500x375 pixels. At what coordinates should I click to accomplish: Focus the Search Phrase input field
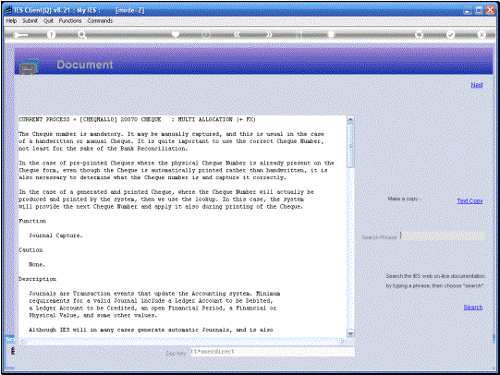click(443, 236)
